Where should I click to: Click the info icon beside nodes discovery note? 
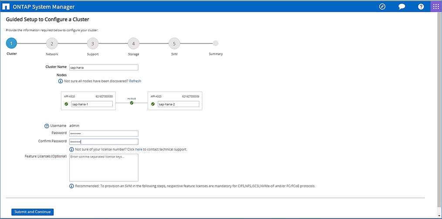point(61,81)
